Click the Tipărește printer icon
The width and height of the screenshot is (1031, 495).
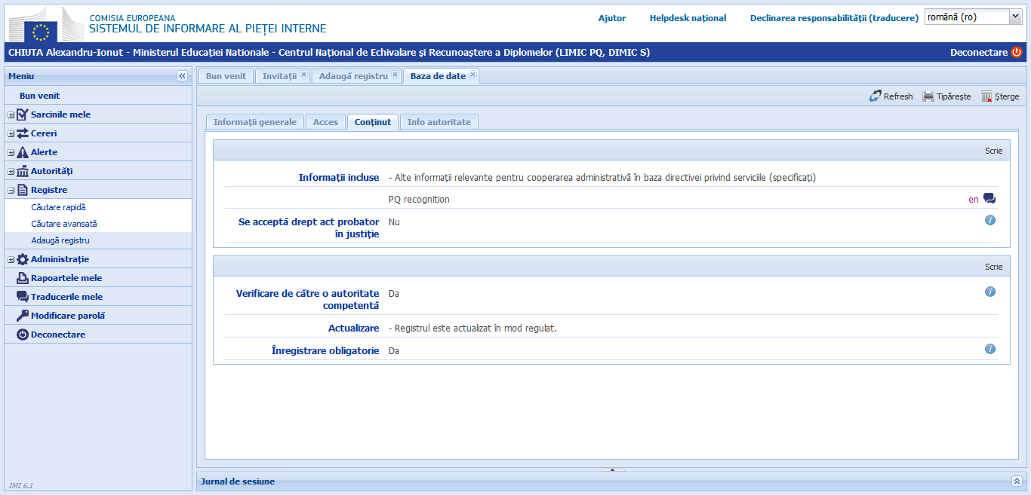(928, 96)
